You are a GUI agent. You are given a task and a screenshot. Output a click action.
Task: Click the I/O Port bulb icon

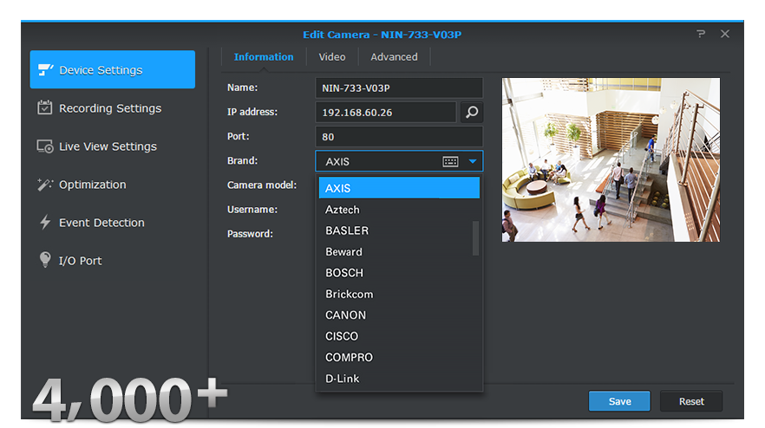(x=45, y=259)
